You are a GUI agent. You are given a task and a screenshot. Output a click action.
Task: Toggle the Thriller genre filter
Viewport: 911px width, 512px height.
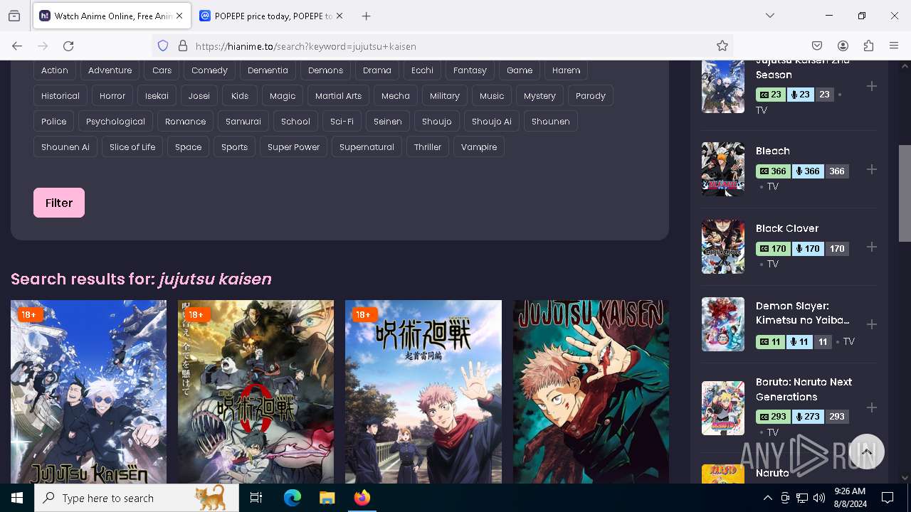tap(428, 147)
